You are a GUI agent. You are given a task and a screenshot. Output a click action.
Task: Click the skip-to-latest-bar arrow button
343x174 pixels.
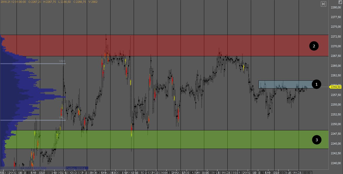(323, 4)
